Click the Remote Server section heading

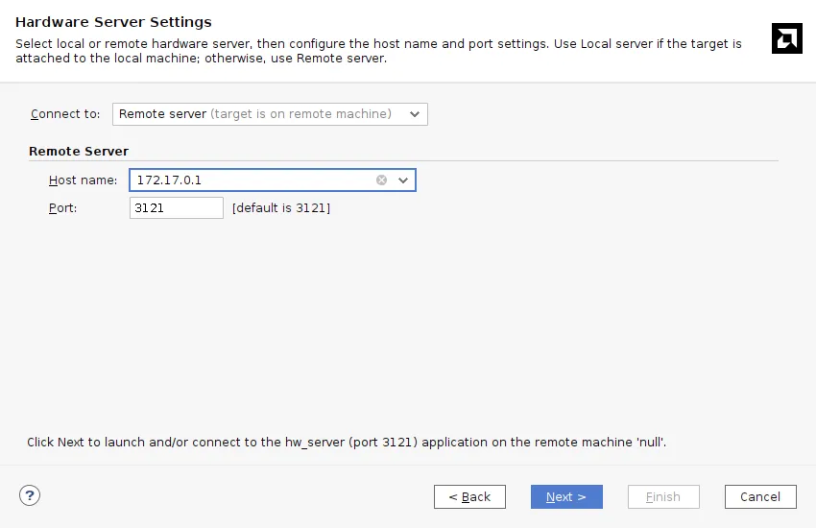(79, 151)
